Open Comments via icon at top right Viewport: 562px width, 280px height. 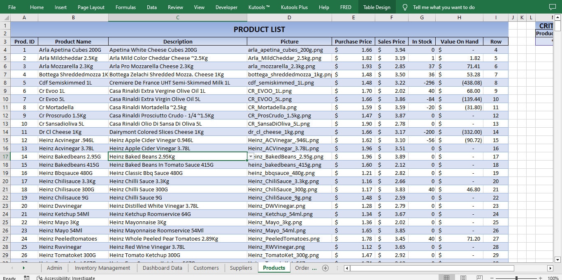tap(553, 7)
